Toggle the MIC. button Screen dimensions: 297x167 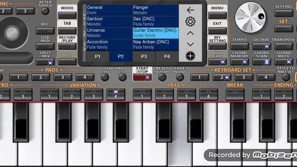click(x=45, y=31)
